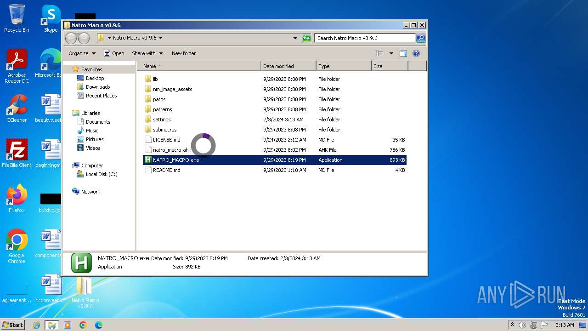The height and width of the screenshot is (331, 588).
Task: Click the FileZilla Client desktop icon
Action: click(x=17, y=154)
